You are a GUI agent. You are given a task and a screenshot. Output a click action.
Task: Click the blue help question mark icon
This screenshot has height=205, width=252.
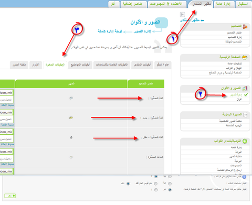[x=244, y=177]
